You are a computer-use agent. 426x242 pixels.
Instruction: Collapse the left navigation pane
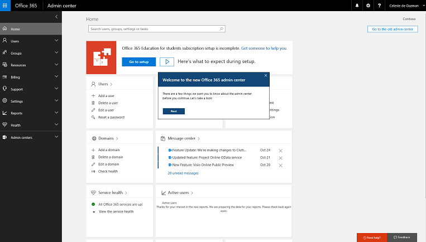coord(56,17)
